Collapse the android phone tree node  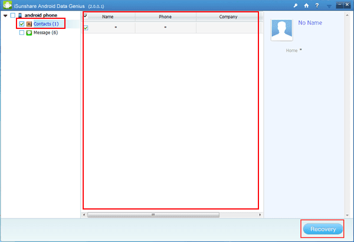[5, 15]
